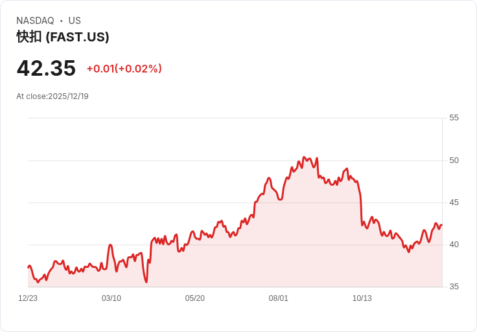The width and height of the screenshot is (477, 332).
Task: Click the 42.35 current price
Action: pos(46,68)
